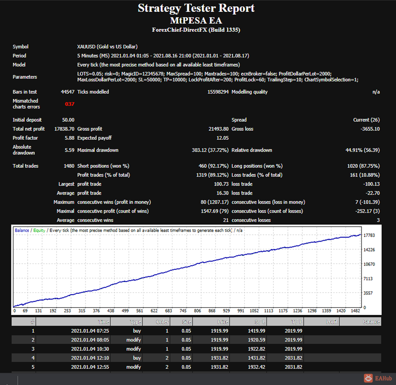Click Average loss trade value -22.70

372,193
